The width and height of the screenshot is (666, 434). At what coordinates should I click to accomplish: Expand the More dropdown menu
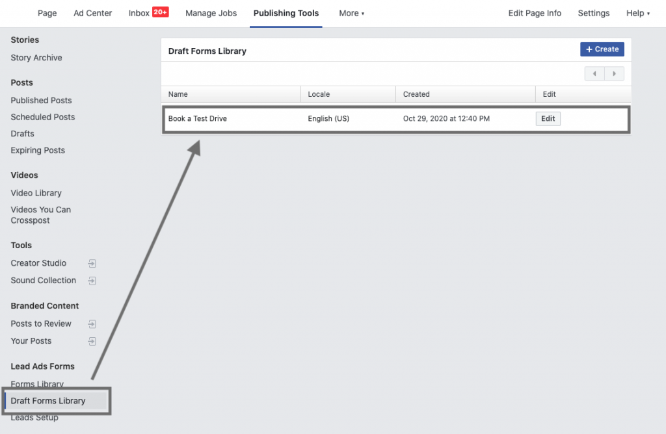(x=351, y=13)
